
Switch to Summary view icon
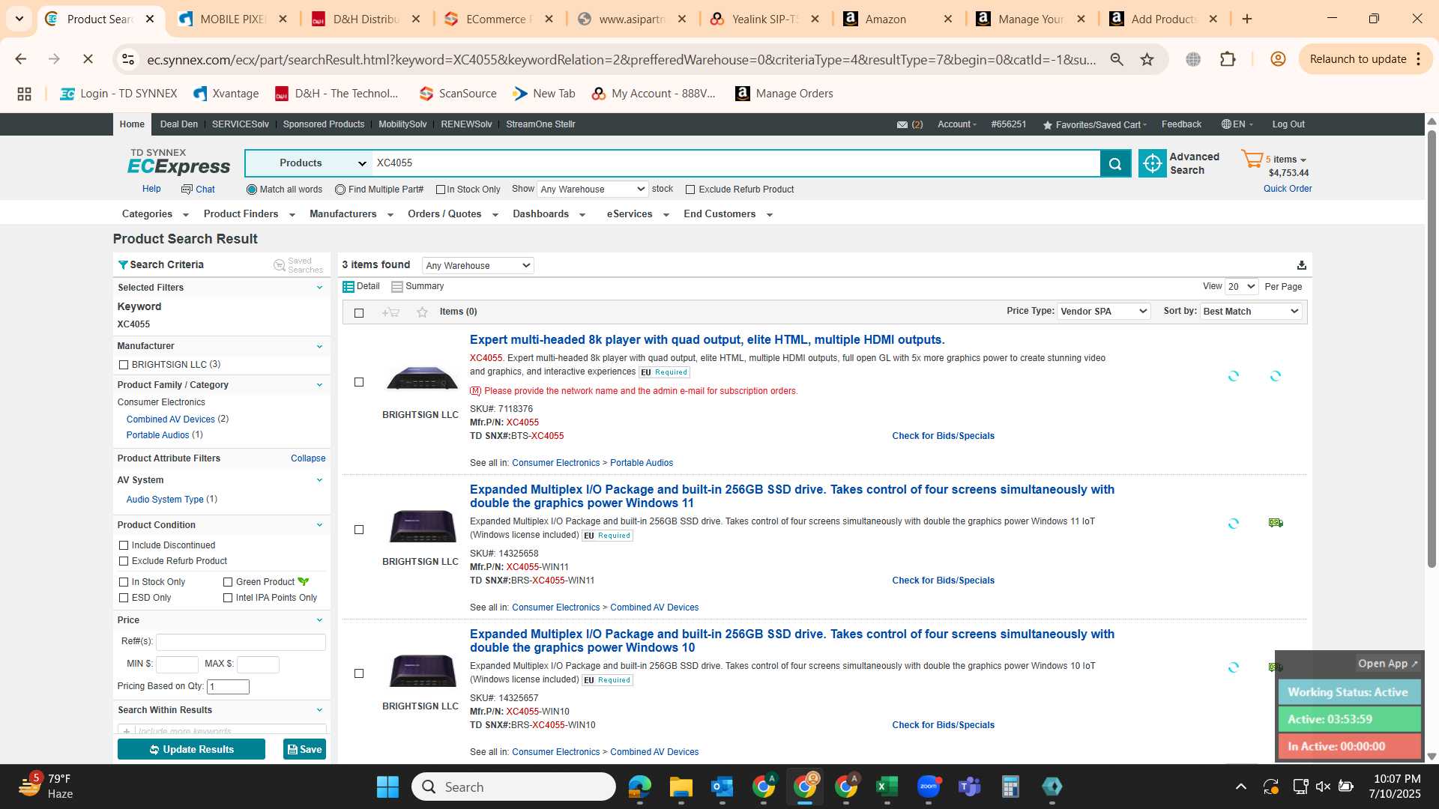(397, 287)
